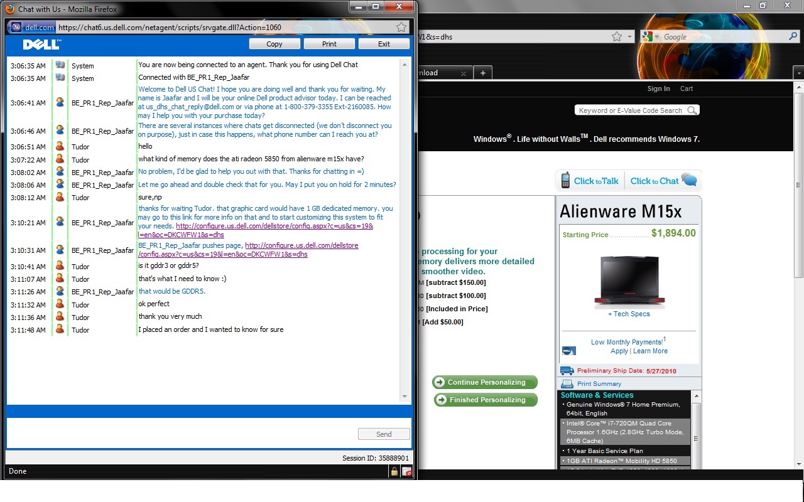Click the 'Session ID: 35888901' text
Screen dimensions: 804x502
tap(376, 458)
